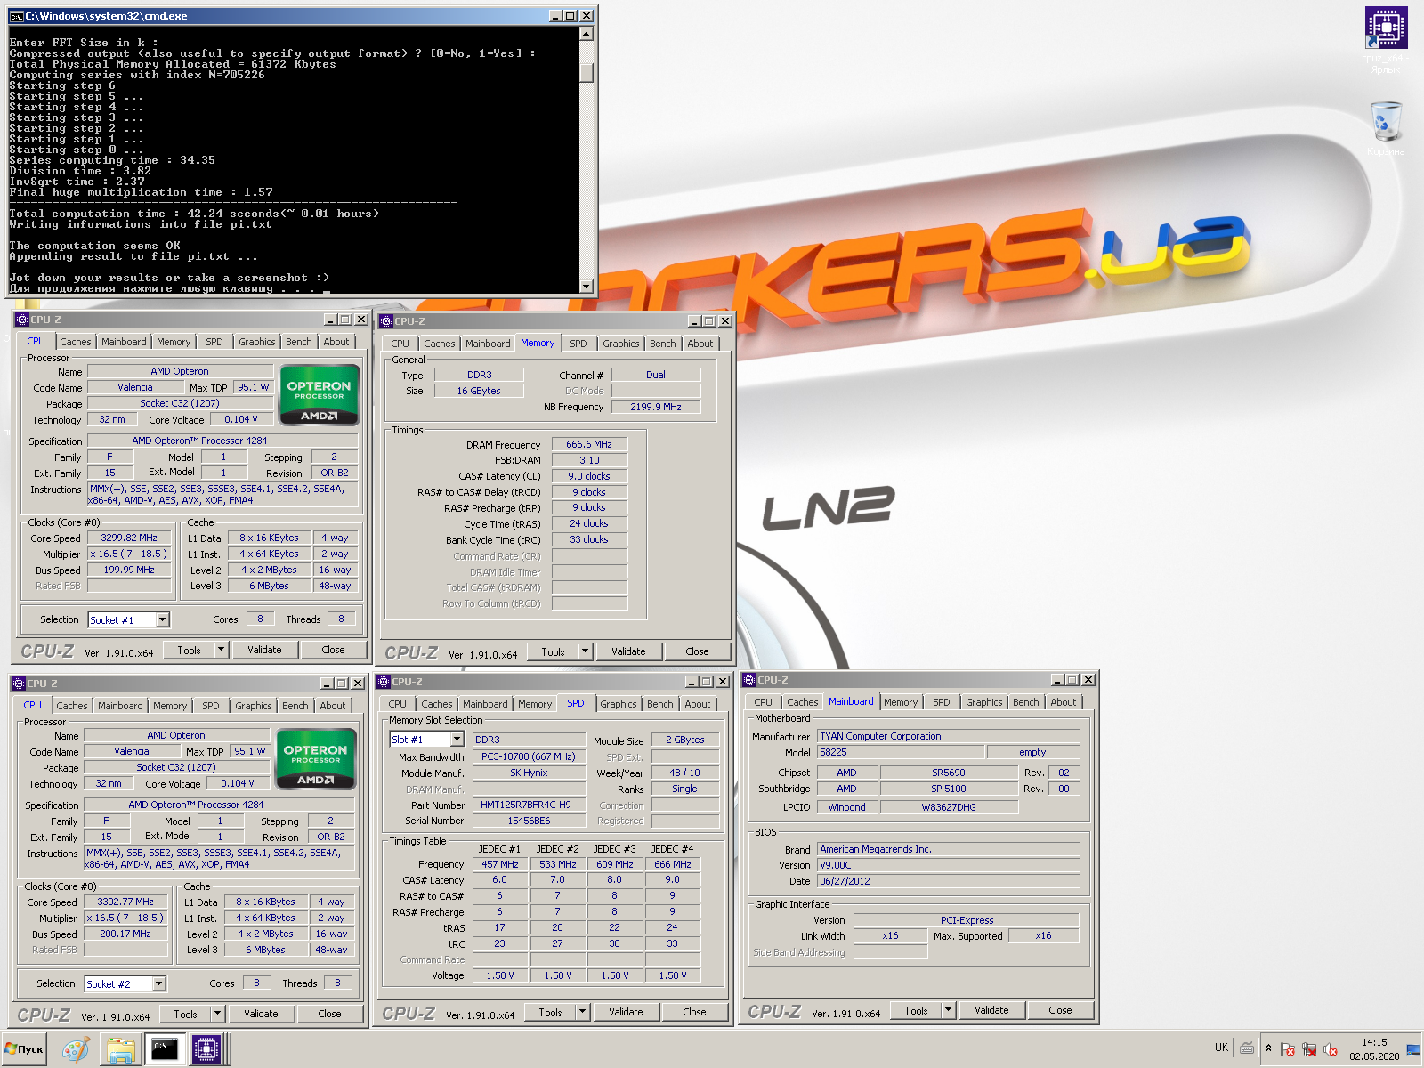Switch to cmd.exe taskbar icon

(164, 1050)
